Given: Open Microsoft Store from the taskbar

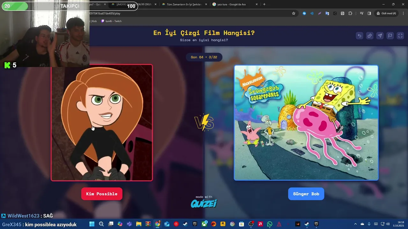Looking at the screenshot, I should pyautogui.click(x=242, y=224).
